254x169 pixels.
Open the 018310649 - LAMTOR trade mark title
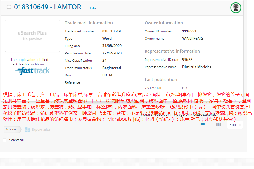48,7
